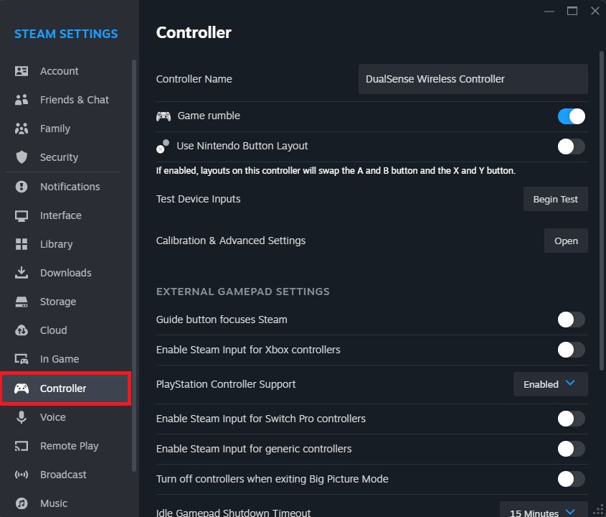This screenshot has height=517, width=606.
Task: Click the Storage drive icon
Action: coord(22,302)
